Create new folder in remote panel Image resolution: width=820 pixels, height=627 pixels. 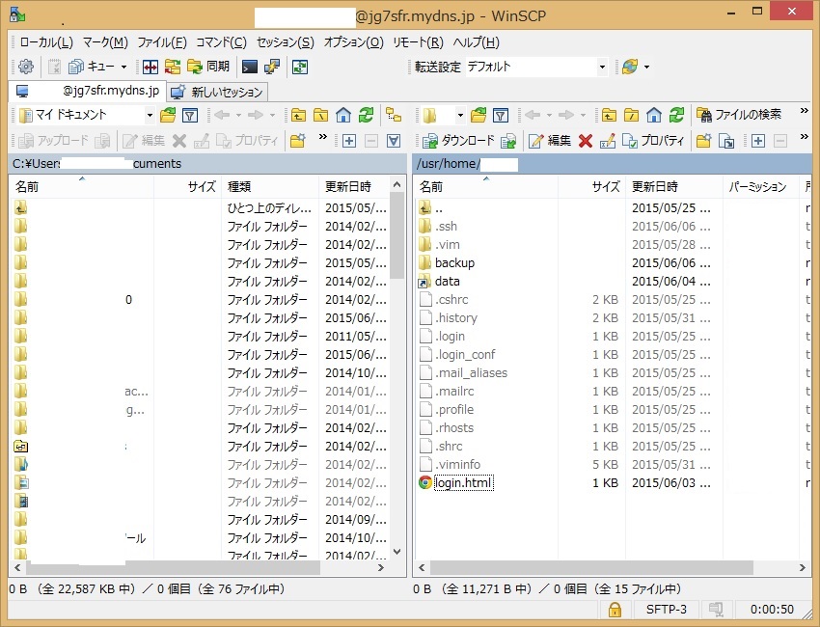pos(703,141)
